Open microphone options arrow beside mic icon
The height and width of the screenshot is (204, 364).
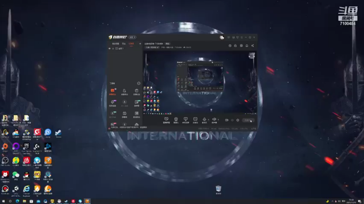click(208, 120)
